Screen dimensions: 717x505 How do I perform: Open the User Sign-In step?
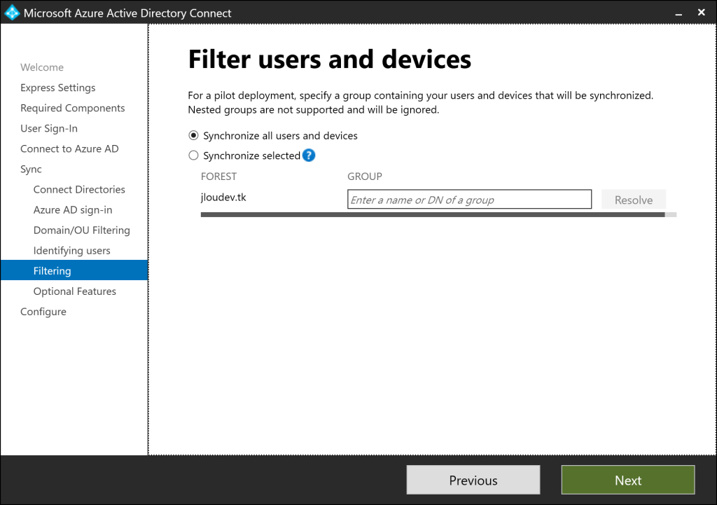point(49,129)
